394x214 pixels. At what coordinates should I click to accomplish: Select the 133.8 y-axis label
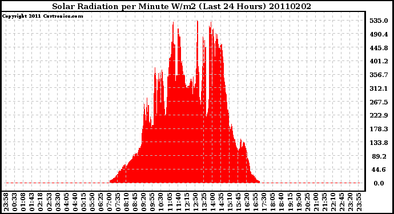[x=379, y=143]
